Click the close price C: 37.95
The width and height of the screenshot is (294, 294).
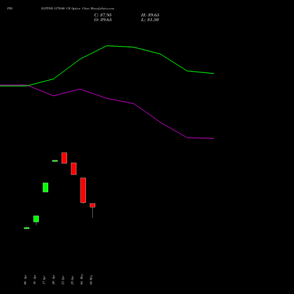103,15
